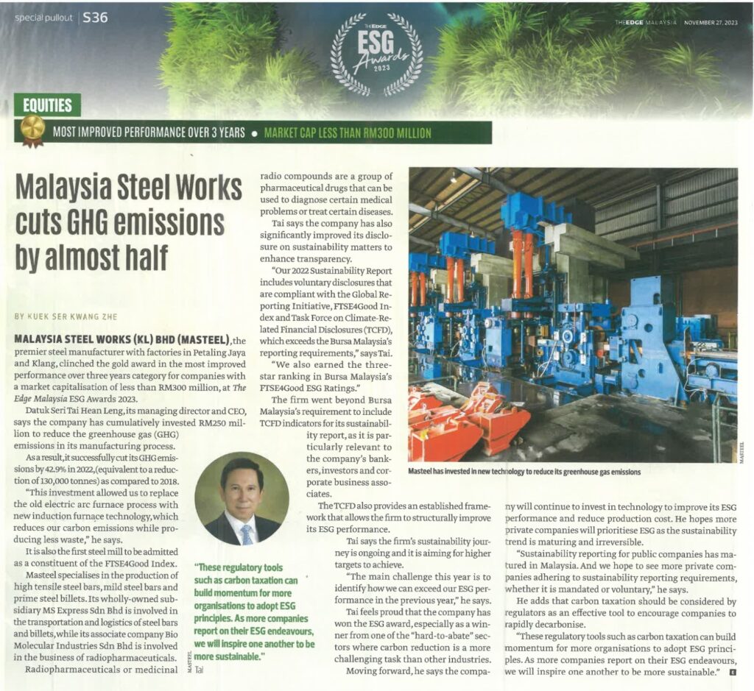Click "enhance transparency" in the second column

point(306,259)
